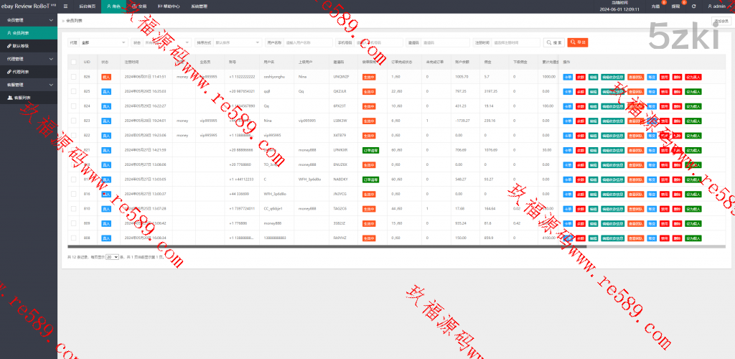Check the row checkbox for UID 823
The height and width of the screenshot is (359, 735).
73,121
